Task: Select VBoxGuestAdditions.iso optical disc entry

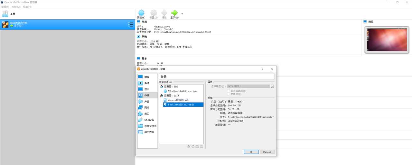Action: point(182,91)
